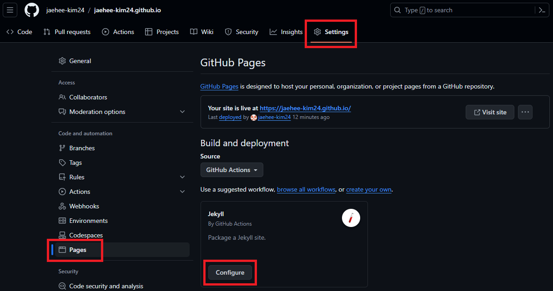The image size is (553, 291).
Task: Open the deployed link
Action: (x=230, y=117)
